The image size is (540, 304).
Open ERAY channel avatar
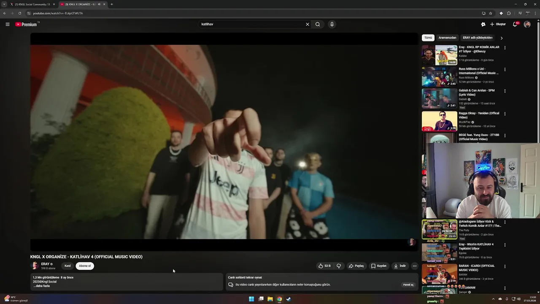click(x=35, y=266)
